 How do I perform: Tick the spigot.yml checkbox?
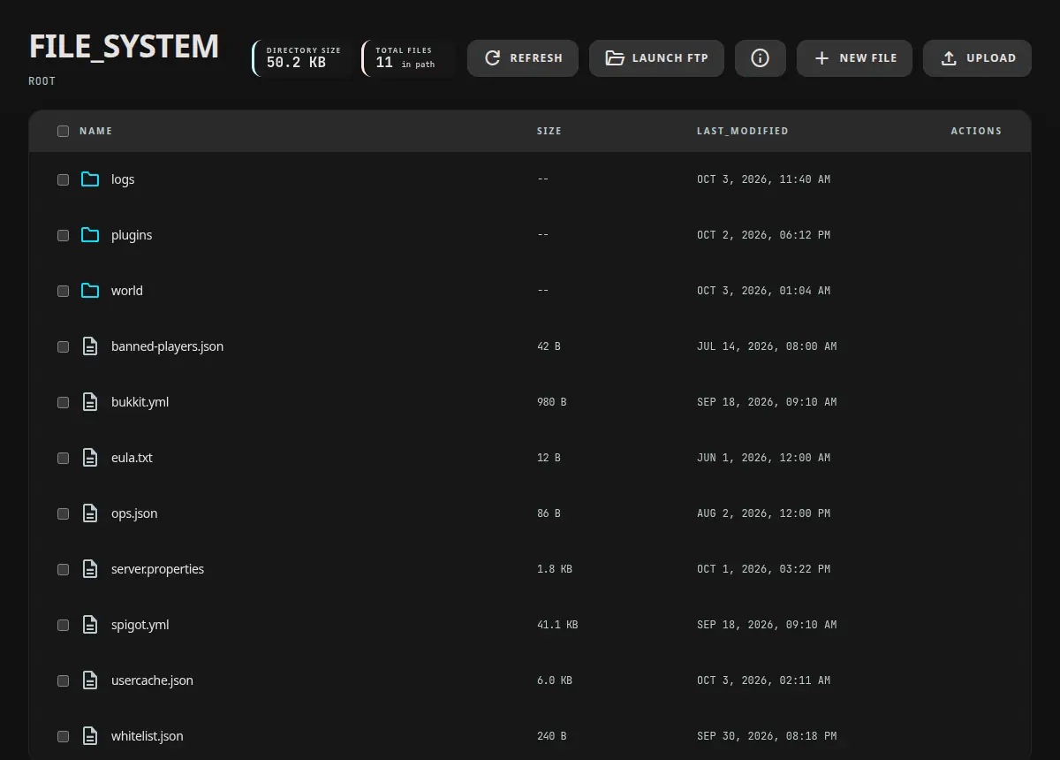click(63, 625)
